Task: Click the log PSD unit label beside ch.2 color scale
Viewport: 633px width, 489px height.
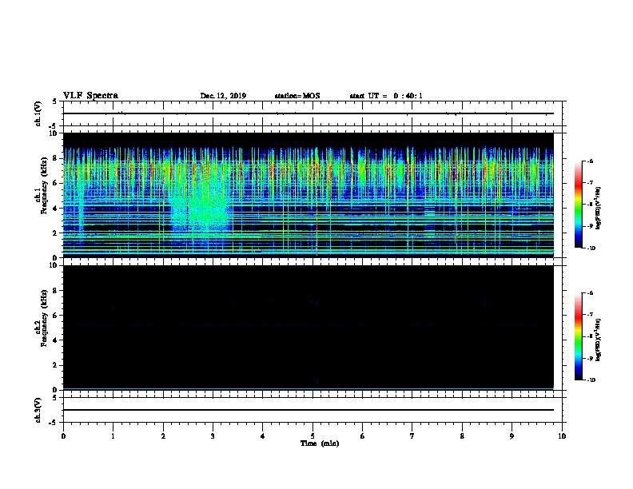Action: click(599, 340)
